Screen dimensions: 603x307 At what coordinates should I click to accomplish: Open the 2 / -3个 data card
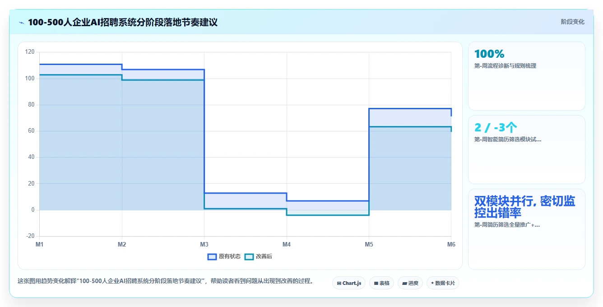coord(527,149)
